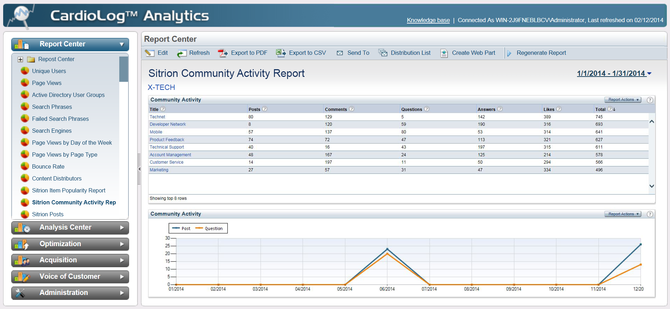Click the Analysis Center chart icon
Viewport: 670px width, 309px height.
pyautogui.click(x=22, y=228)
